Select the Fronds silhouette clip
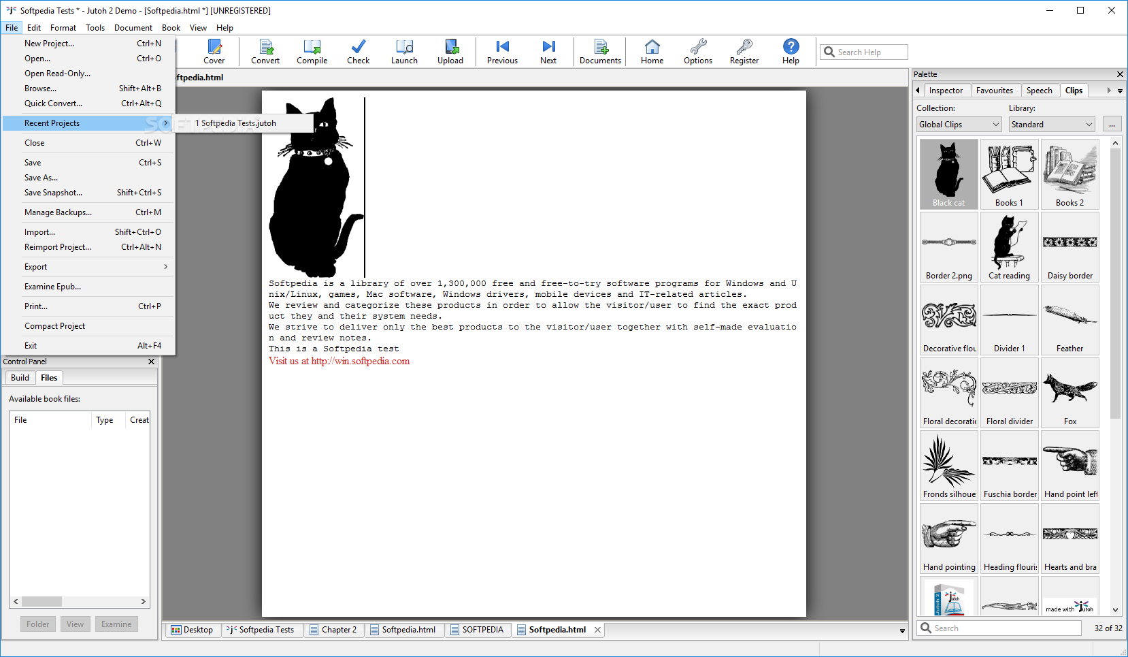 tap(949, 465)
